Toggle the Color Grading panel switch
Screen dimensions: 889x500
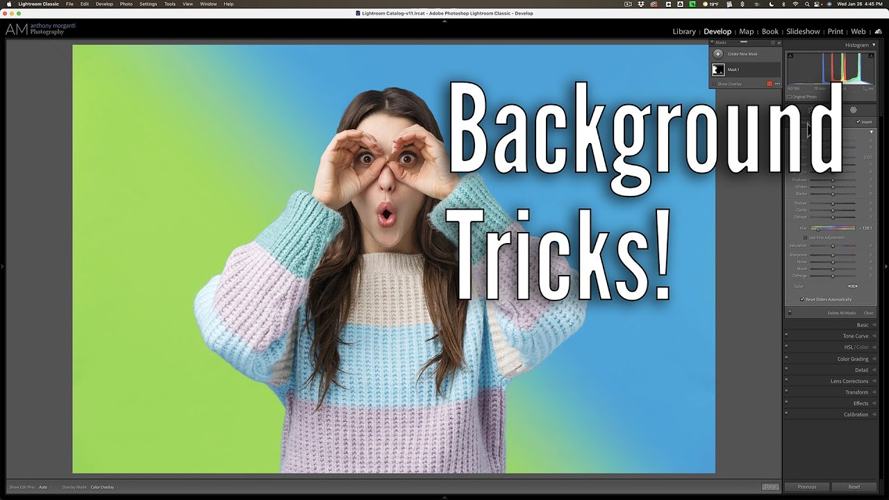pos(786,357)
